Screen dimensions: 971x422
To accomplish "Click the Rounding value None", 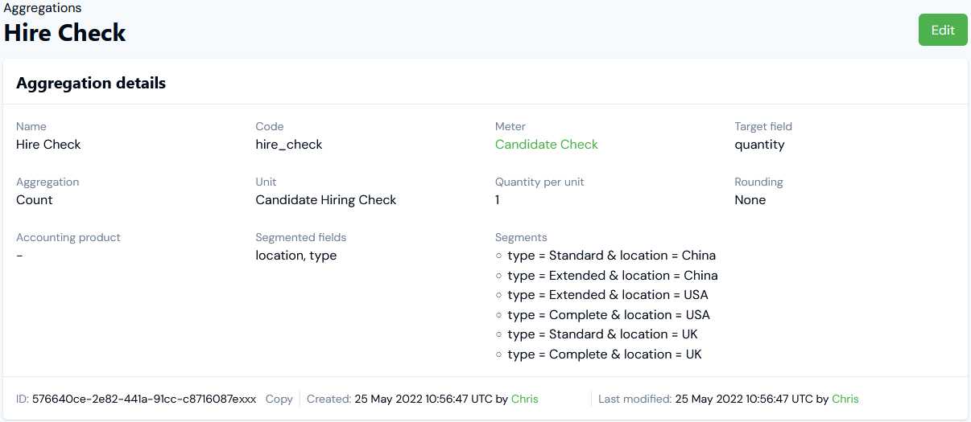I will (750, 200).
